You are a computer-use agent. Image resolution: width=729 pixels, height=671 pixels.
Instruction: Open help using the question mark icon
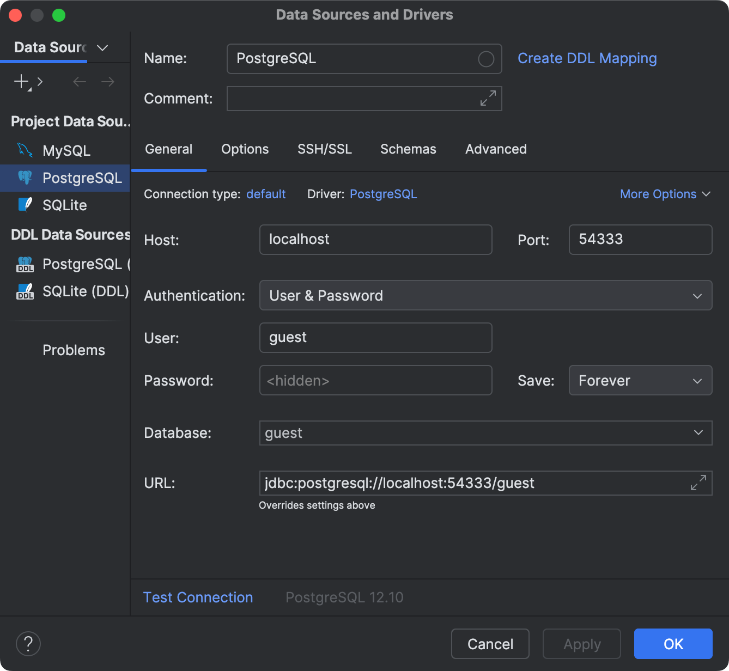[x=28, y=644]
